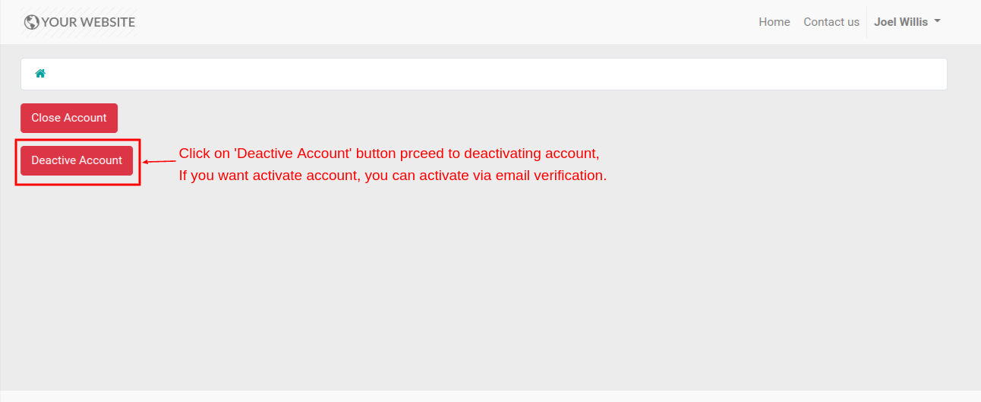Image resolution: width=981 pixels, height=402 pixels.
Task: Click the Close Account button
Action: pos(69,118)
